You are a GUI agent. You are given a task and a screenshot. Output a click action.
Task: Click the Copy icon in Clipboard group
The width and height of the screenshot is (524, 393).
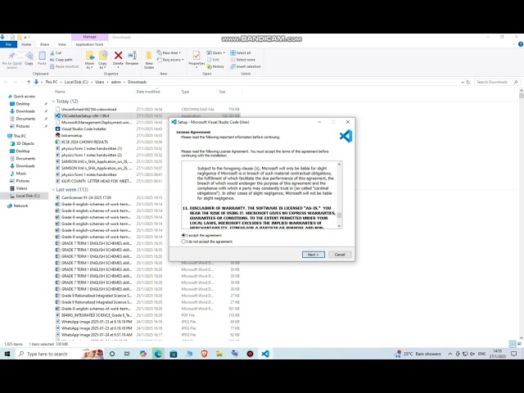[x=29, y=58]
